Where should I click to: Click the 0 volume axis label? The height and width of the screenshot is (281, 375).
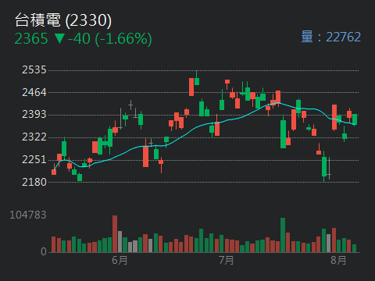click(44, 251)
